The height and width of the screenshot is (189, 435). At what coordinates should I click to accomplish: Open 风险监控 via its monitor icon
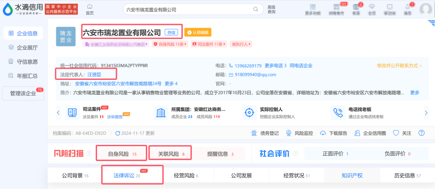[289, 133]
